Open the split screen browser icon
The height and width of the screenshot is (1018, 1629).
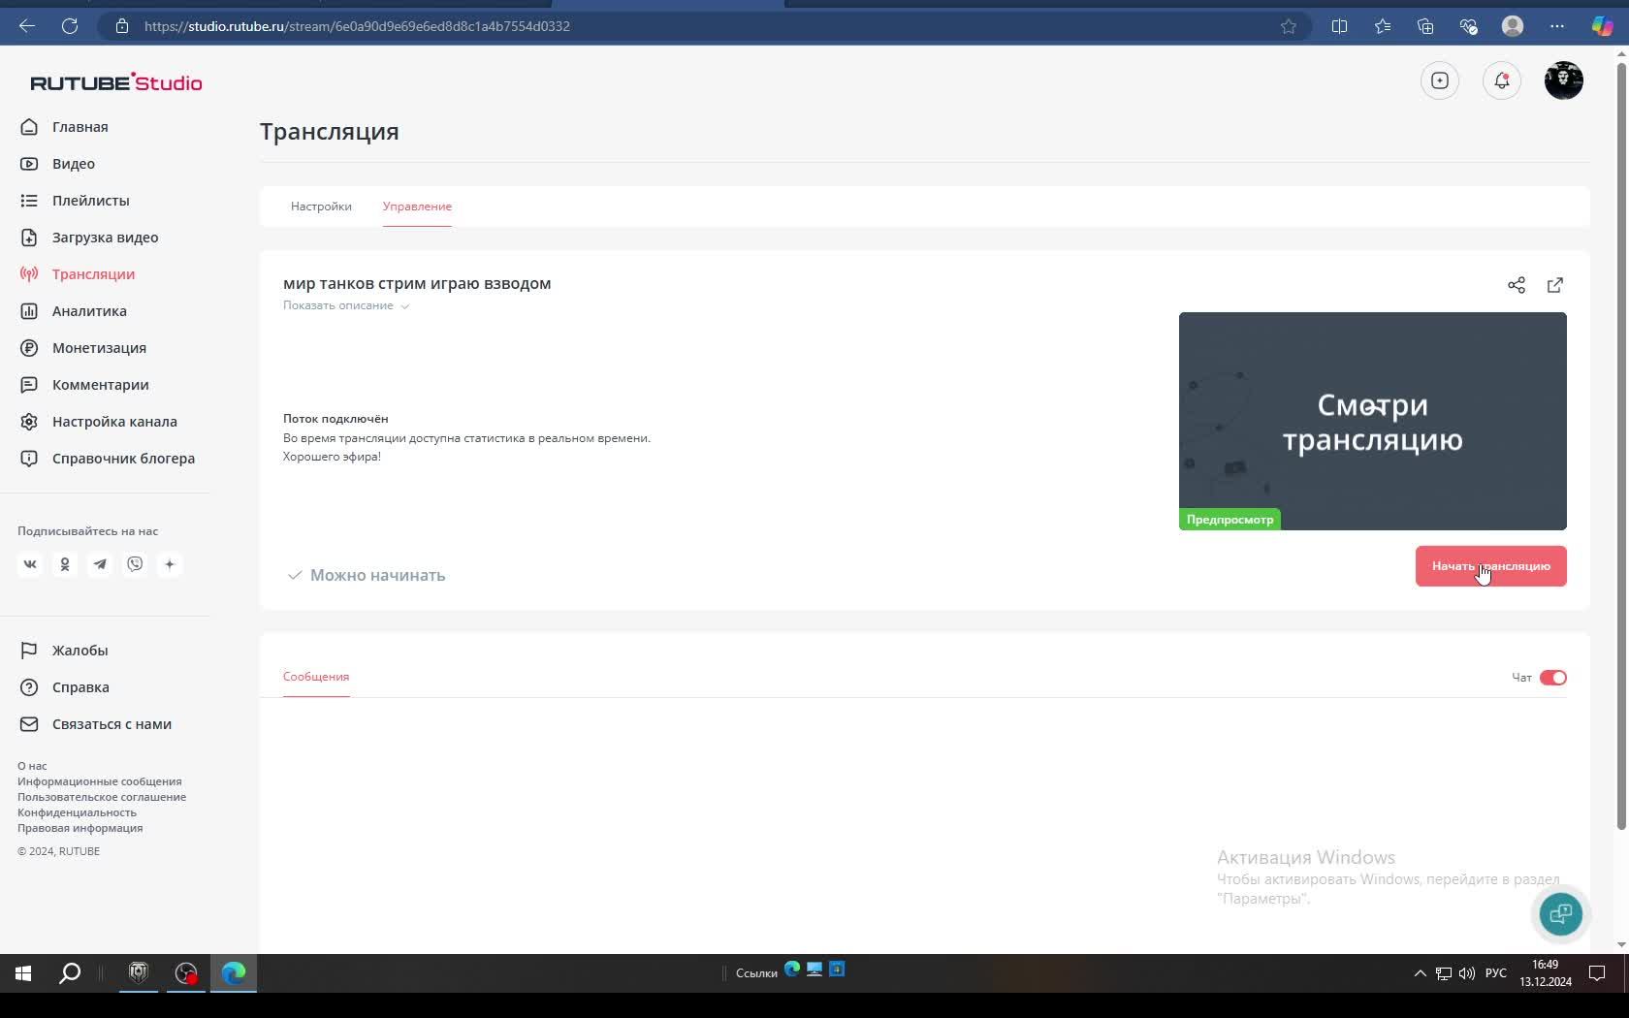(x=1340, y=26)
